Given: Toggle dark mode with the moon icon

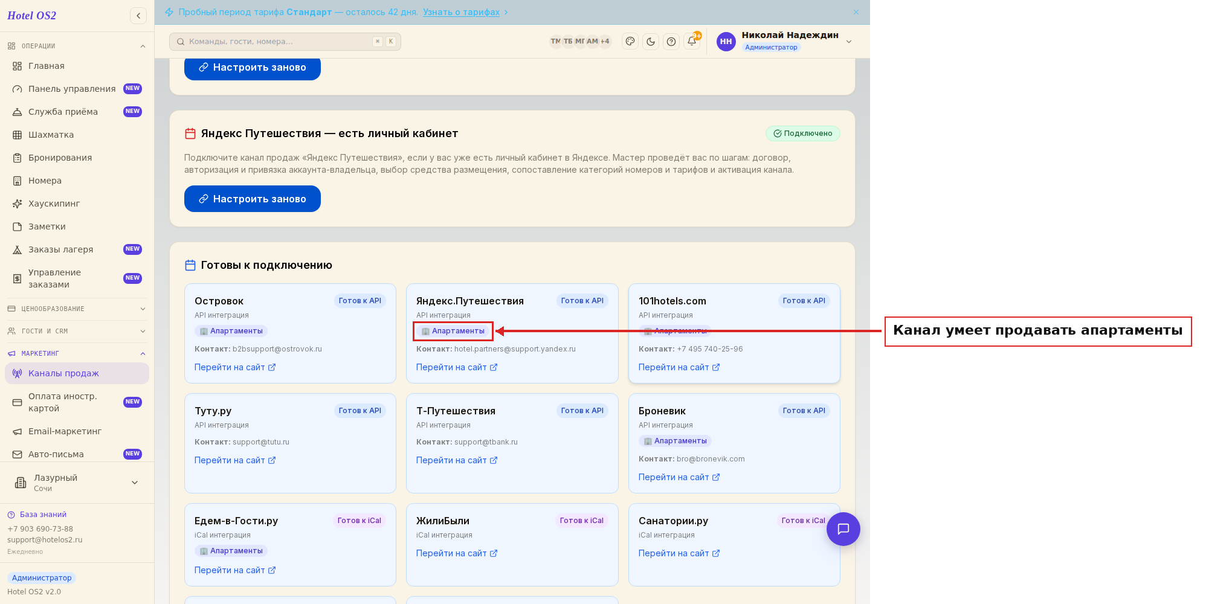Looking at the screenshot, I should click(651, 41).
